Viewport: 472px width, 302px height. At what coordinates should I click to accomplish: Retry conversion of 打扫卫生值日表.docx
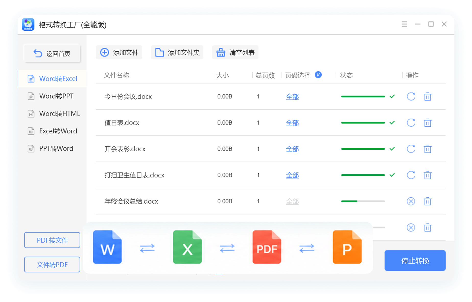pyautogui.click(x=411, y=175)
